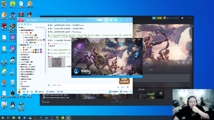The height and width of the screenshot is (120, 214).
Task: Switch to Steam from the taskbar
Action: point(46,118)
